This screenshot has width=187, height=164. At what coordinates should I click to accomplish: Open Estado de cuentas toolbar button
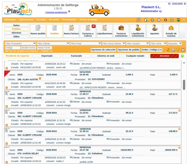point(171,31)
